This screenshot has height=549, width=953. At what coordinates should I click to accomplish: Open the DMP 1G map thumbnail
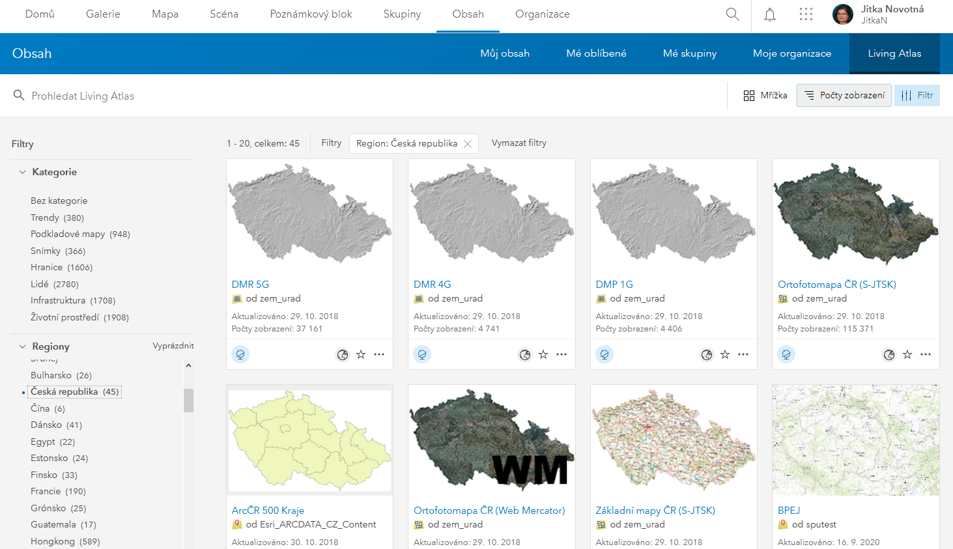click(674, 214)
